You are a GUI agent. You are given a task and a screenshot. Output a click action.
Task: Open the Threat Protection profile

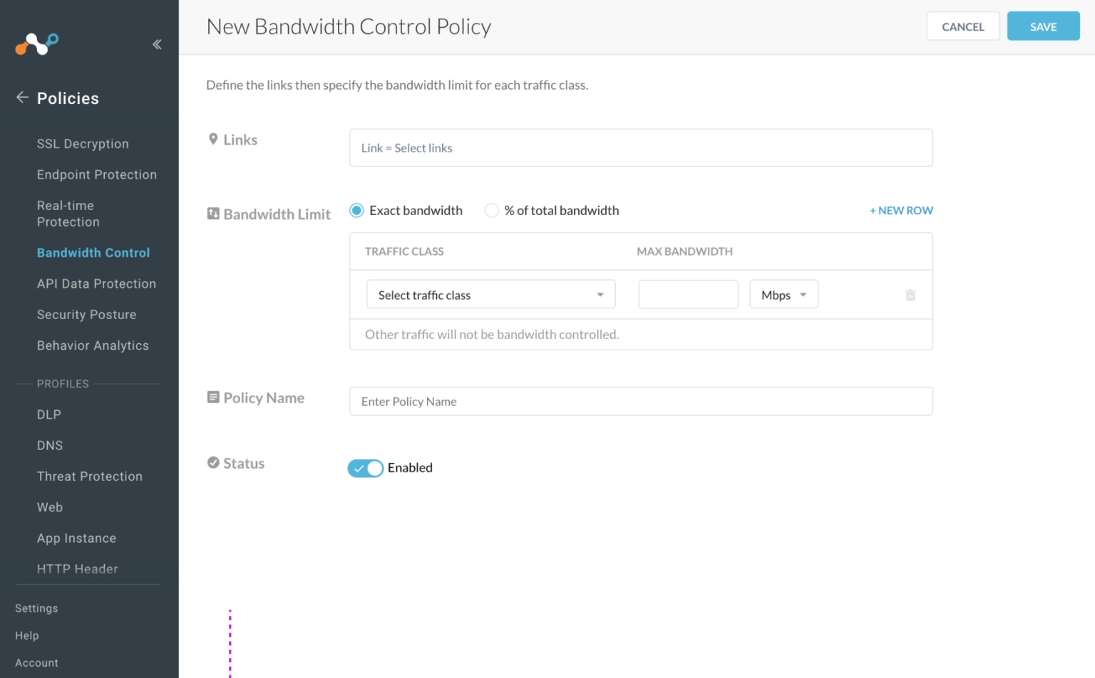pos(89,476)
